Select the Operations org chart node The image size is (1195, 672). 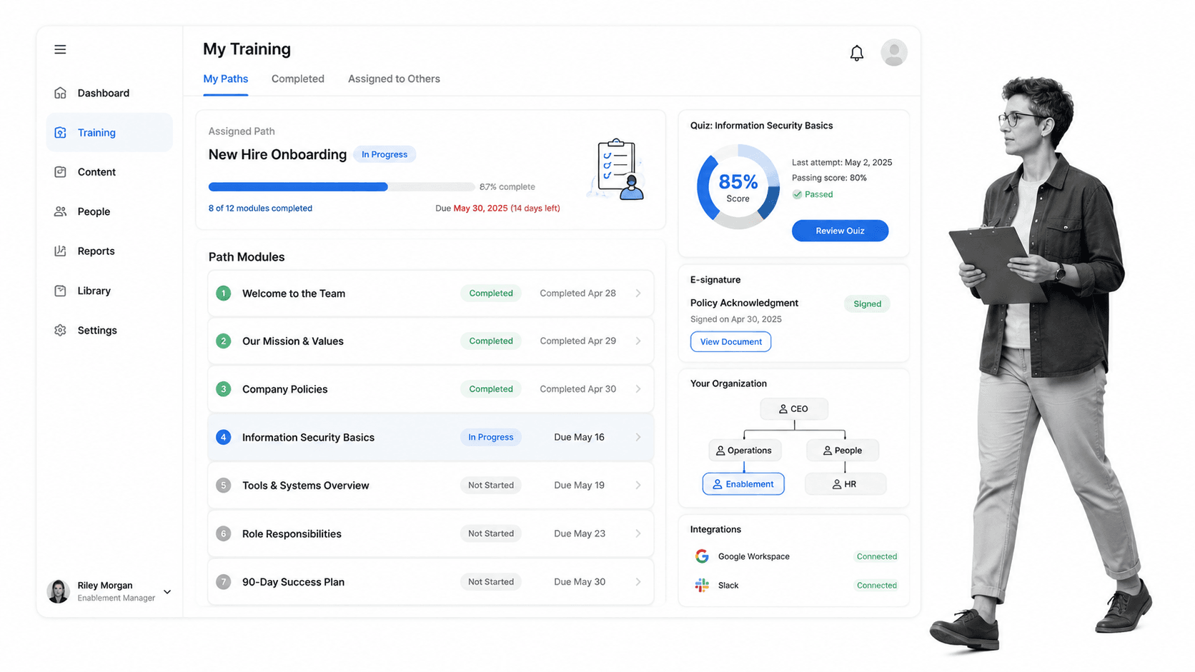click(745, 451)
